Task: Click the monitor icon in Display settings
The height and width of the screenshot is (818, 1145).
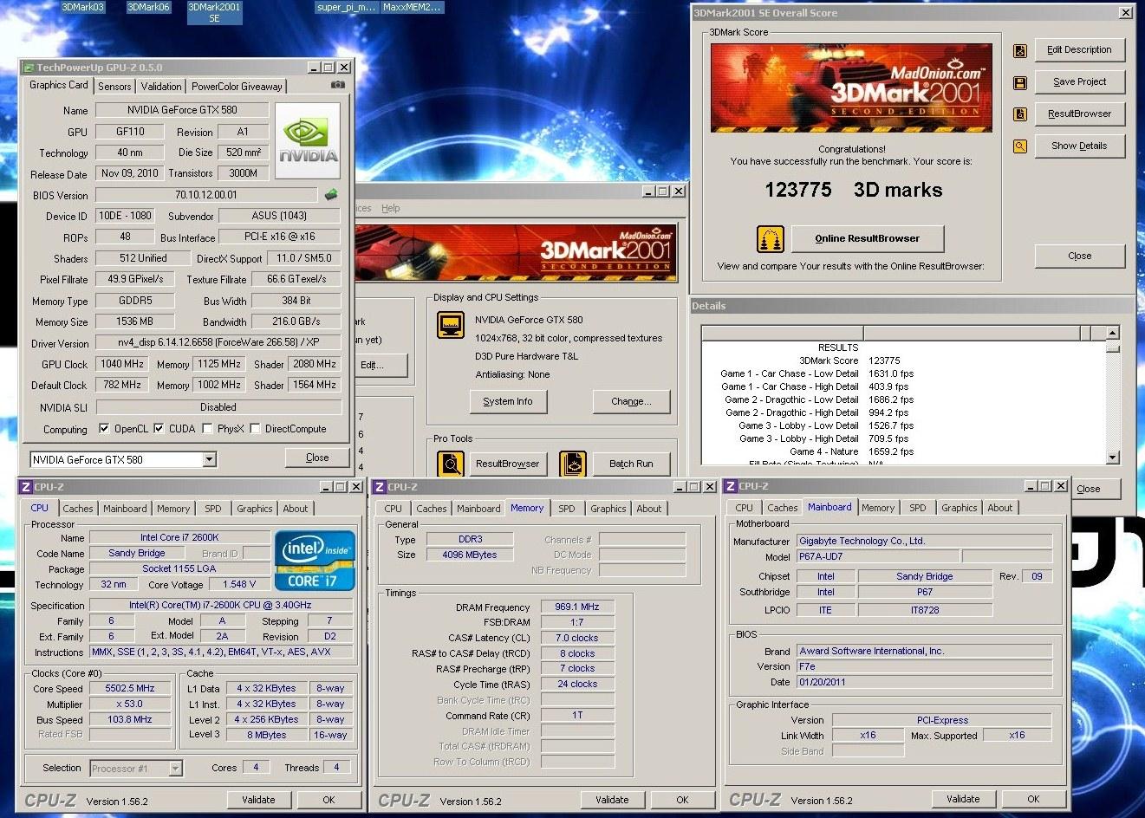Action: click(451, 325)
